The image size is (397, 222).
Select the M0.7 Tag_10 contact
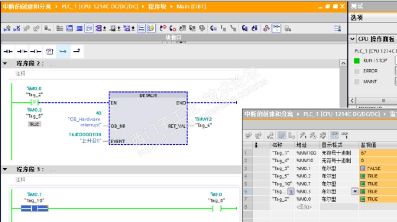tap(35, 208)
